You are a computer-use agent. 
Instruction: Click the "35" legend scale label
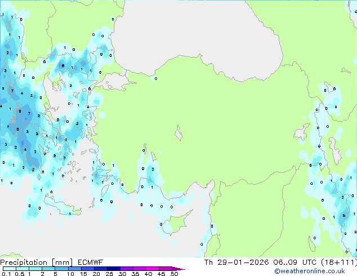point(135,274)
